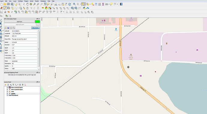Click the Disconnect GPS button
This screenshot has height=114, width=207.
pyautogui.click(x=35, y=28)
